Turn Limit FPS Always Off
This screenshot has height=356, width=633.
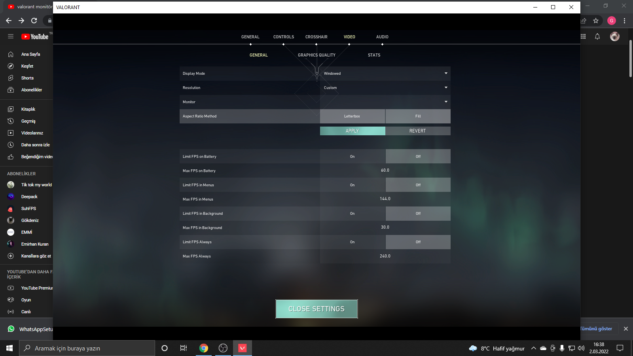[418, 242]
